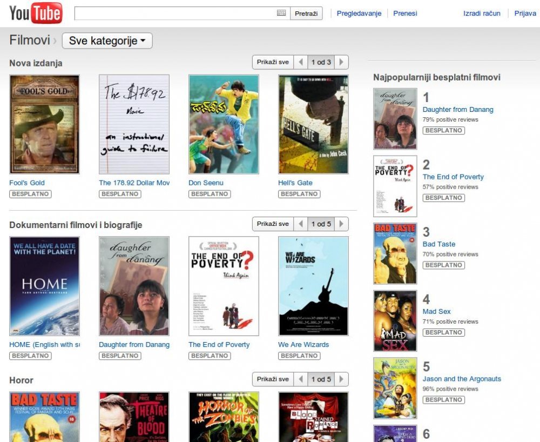The height and width of the screenshot is (442, 540).
Task: Click the Mad Sex link in popular list
Action: pos(436,311)
